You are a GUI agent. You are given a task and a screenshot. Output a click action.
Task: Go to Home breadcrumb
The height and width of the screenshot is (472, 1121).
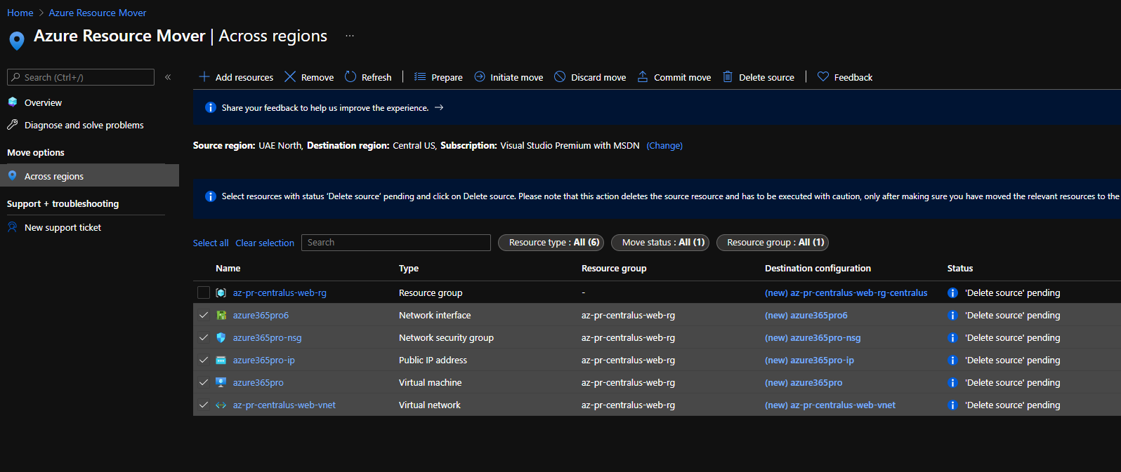coord(20,13)
